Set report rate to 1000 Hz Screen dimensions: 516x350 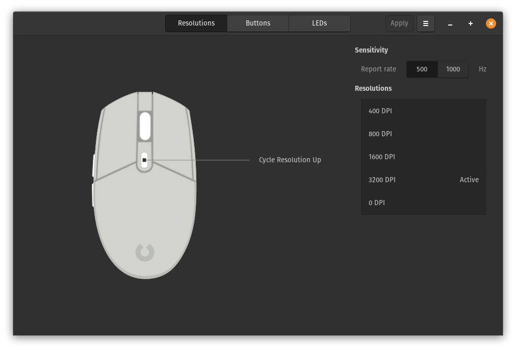click(453, 69)
